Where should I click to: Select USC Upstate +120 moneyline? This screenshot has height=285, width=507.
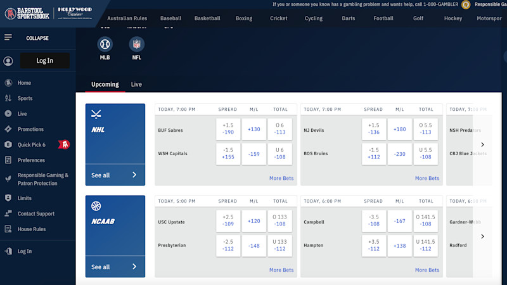[x=254, y=221]
